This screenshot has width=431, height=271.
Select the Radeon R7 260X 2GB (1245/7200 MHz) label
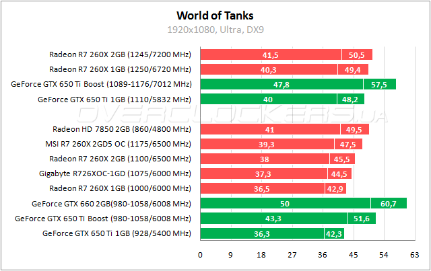120,54
